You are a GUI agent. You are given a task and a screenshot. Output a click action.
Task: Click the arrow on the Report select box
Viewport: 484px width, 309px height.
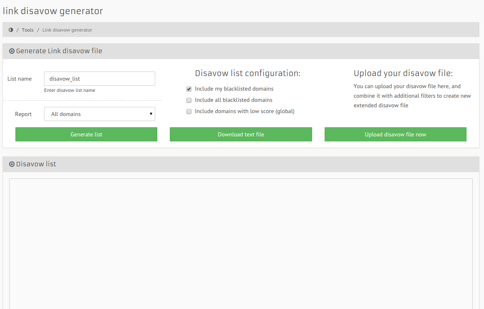(x=151, y=114)
